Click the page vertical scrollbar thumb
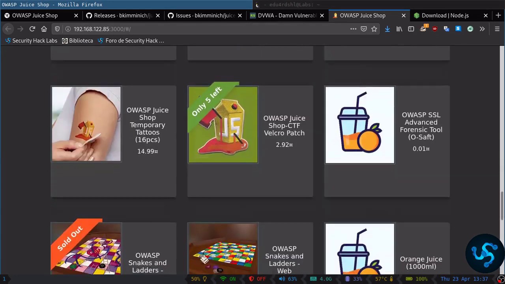 (503, 205)
